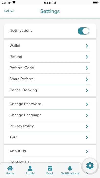Image resolution: width=100 pixels, height=178 pixels.
Task: Open the Notifications bell icon
Action: point(70,168)
